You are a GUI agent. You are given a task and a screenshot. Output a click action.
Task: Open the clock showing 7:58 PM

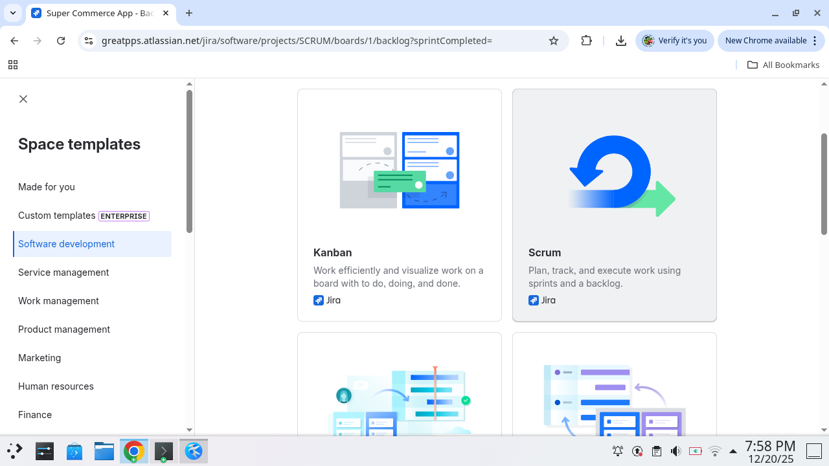[x=770, y=452]
